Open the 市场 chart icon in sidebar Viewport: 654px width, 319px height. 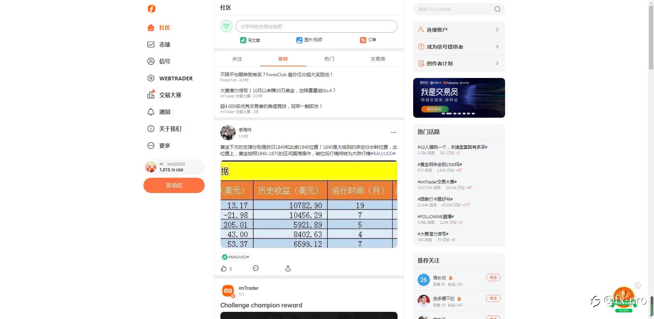(x=151, y=44)
